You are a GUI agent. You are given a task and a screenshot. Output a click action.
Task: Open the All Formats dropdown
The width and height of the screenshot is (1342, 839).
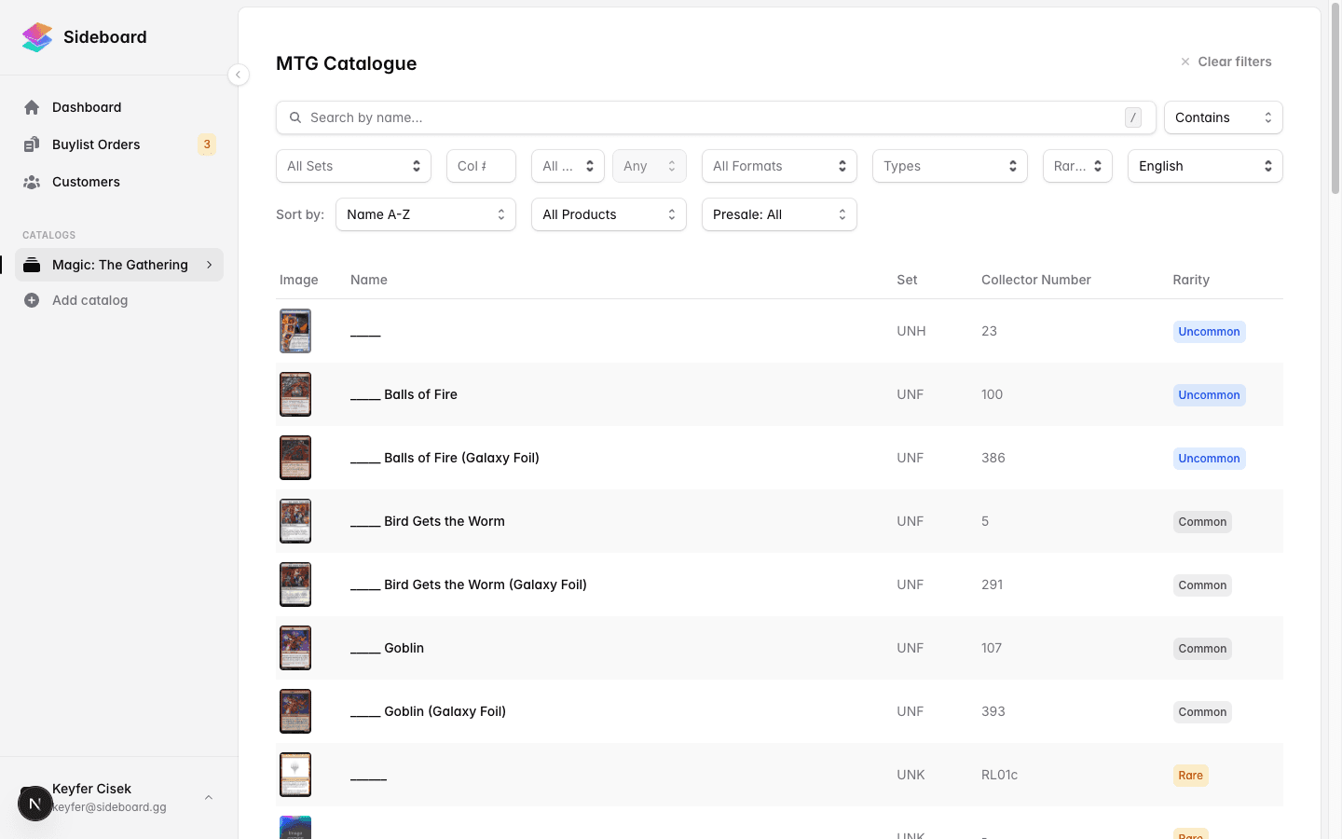[779, 166]
